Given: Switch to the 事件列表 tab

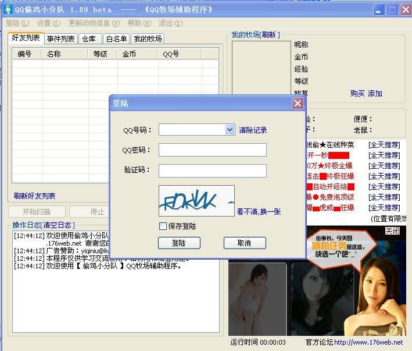Looking at the screenshot, I should (x=60, y=39).
